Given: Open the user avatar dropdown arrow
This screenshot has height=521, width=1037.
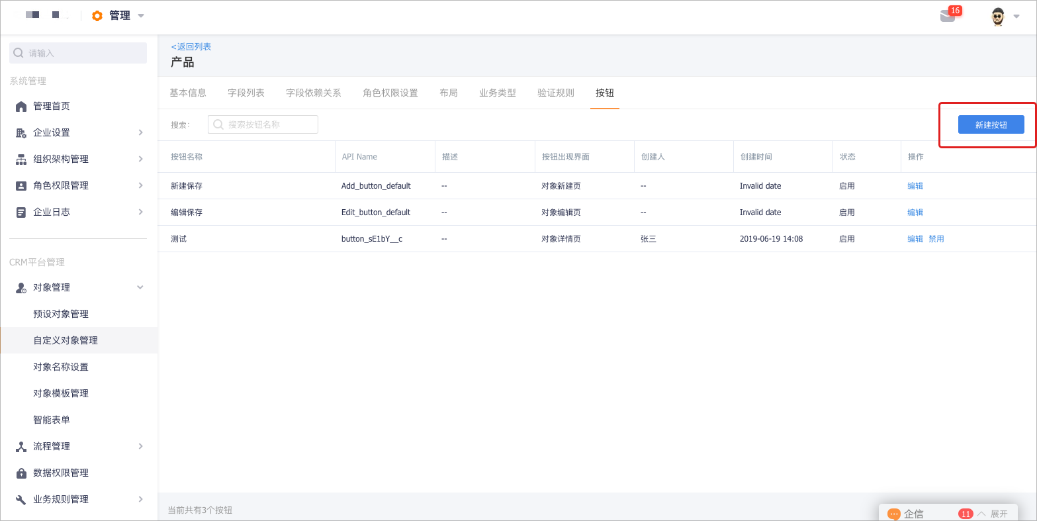Looking at the screenshot, I should point(1016,17).
